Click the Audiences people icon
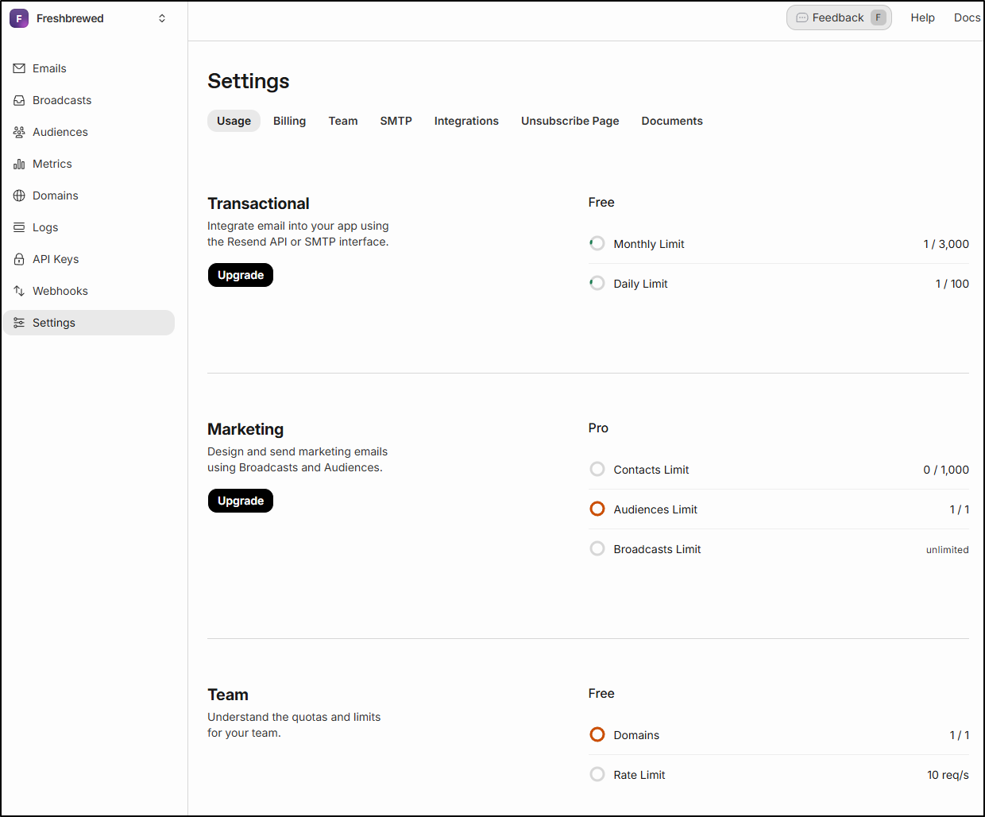 pos(19,132)
